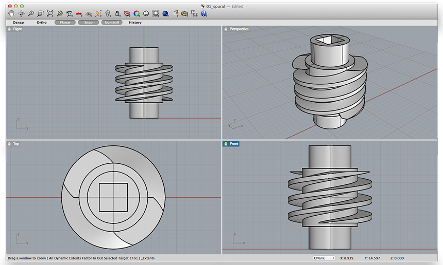This screenshot has width=443, height=265.
Task: Open the CPlane coordinate dropdown
Action: [323, 258]
